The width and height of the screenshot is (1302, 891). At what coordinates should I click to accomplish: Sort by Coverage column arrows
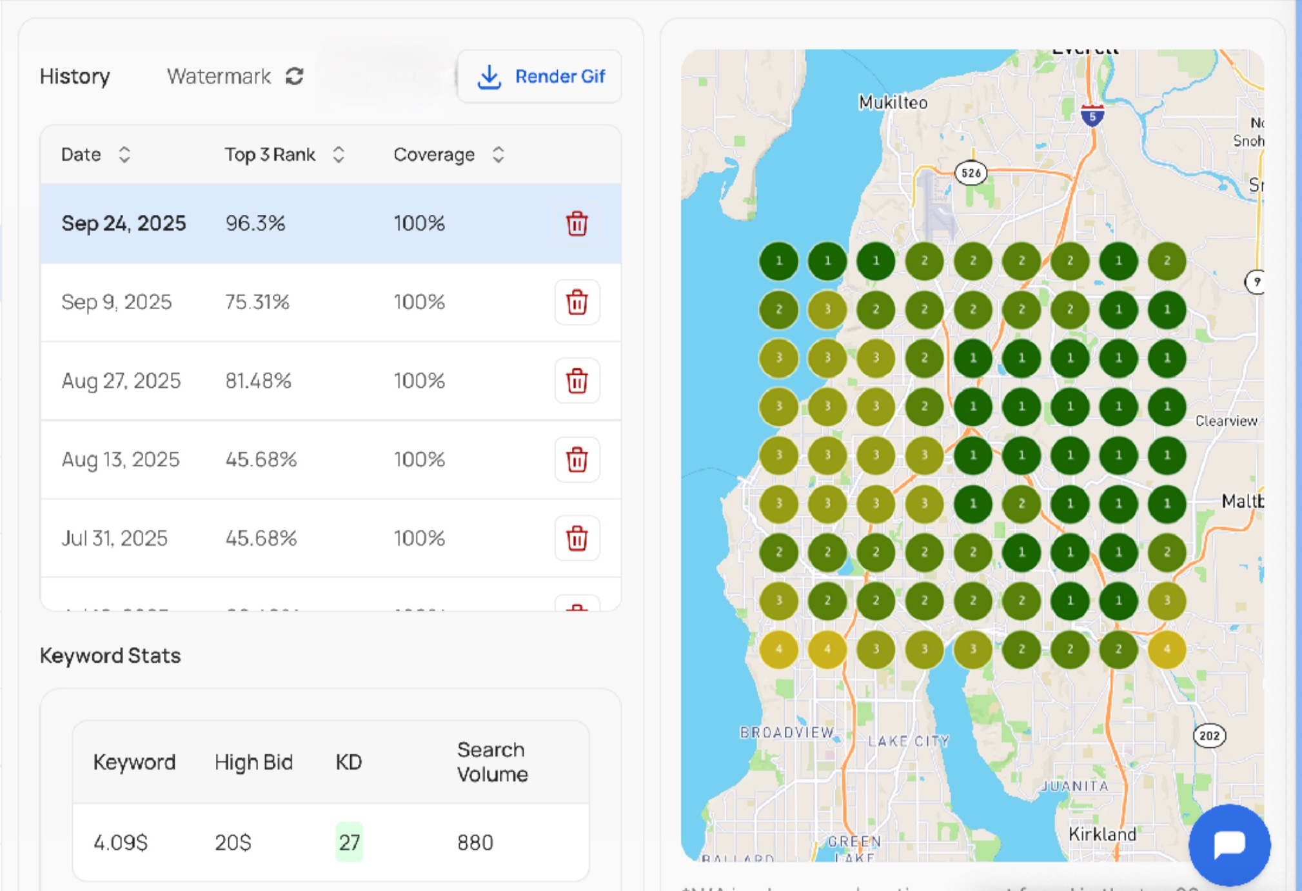[498, 155]
